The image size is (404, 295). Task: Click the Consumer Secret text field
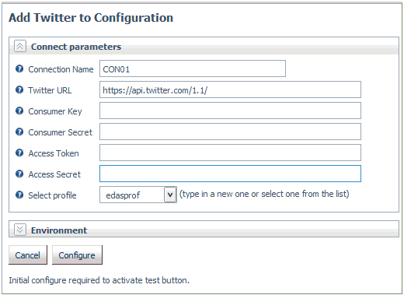[230, 132]
